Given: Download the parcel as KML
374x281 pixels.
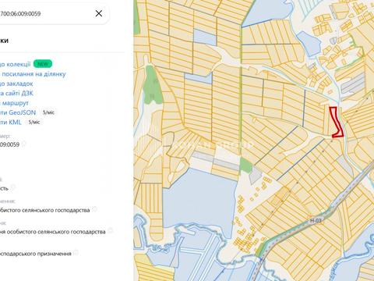Looking at the screenshot, I should tap(11, 123).
